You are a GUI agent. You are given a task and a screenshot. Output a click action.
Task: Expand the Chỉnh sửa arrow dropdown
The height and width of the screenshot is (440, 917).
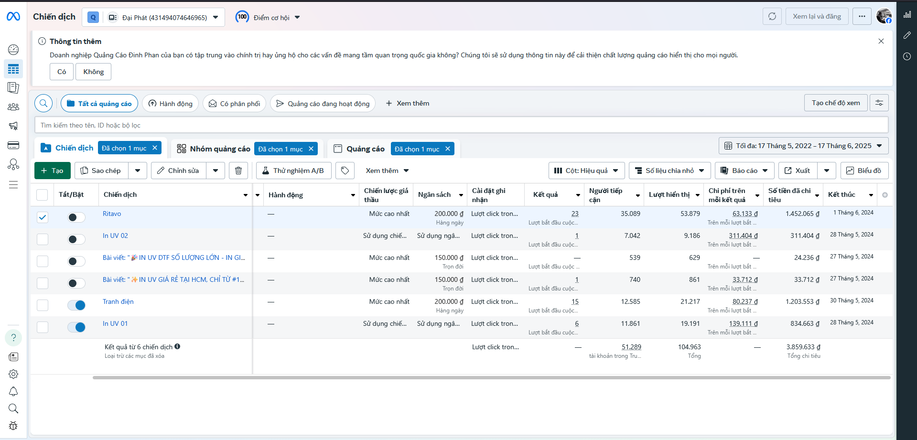pos(216,171)
